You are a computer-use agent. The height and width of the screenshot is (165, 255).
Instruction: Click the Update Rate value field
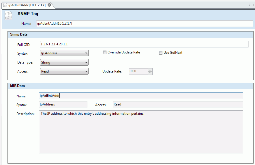coord(138,71)
